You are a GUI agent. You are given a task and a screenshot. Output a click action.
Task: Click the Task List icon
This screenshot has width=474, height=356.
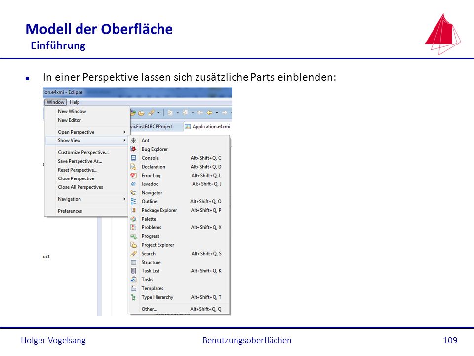tap(134, 271)
